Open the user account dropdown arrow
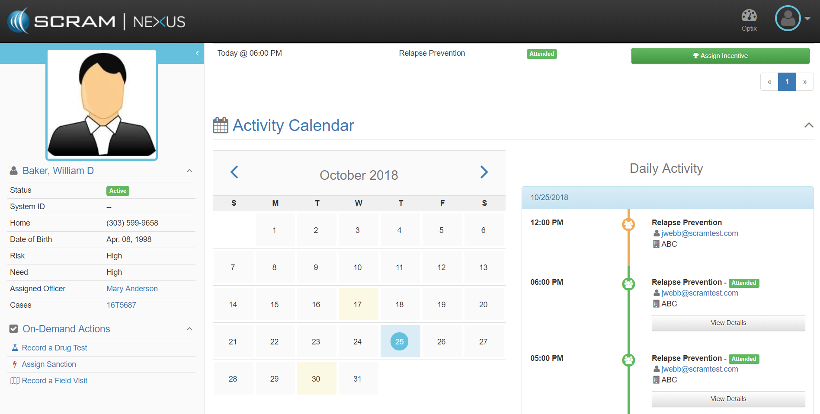This screenshot has height=414, width=820. (x=807, y=19)
